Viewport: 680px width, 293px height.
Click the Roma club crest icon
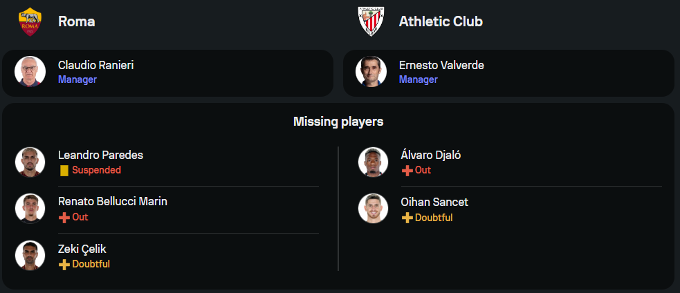(30, 21)
